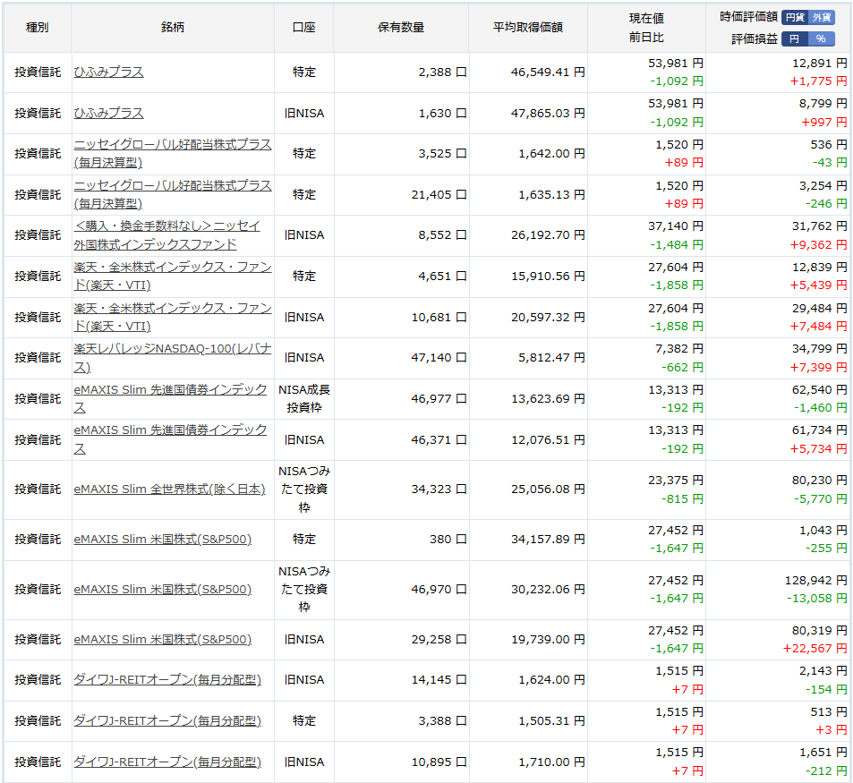This screenshot has height=783, width=853.
Task: Open ニッセイ外国株式インデックスファンド link
Action: (166, 235)
